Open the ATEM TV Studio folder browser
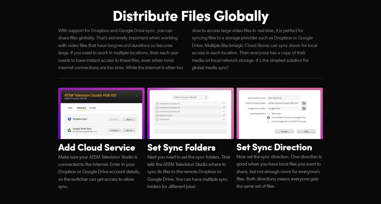The height and width of the screenshot is (204, 381). tap(304, 103)
